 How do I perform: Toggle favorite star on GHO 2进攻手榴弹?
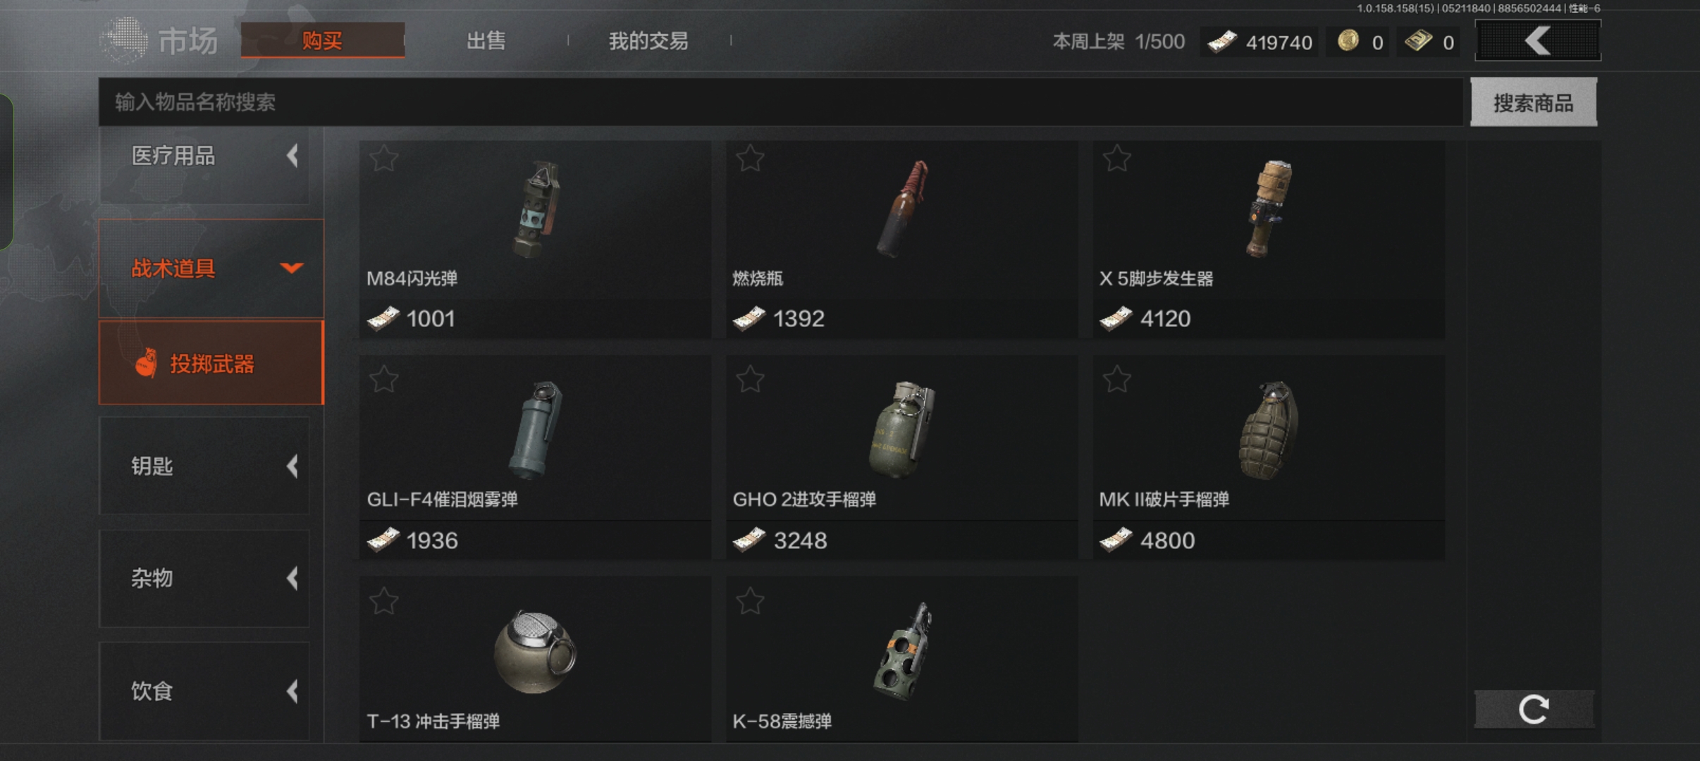[750, 379]
